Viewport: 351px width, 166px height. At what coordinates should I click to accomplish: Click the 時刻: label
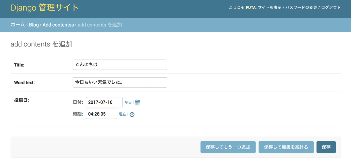[78, 114]
